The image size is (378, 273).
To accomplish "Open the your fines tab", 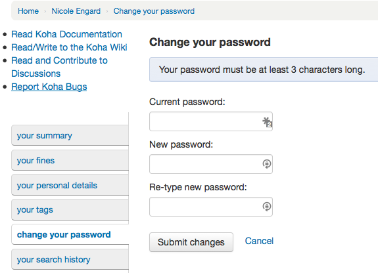I will pos(70,160).
